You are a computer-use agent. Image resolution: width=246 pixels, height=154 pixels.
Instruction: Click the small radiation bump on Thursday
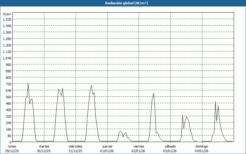pyautogui.click(x=121, y=131)
